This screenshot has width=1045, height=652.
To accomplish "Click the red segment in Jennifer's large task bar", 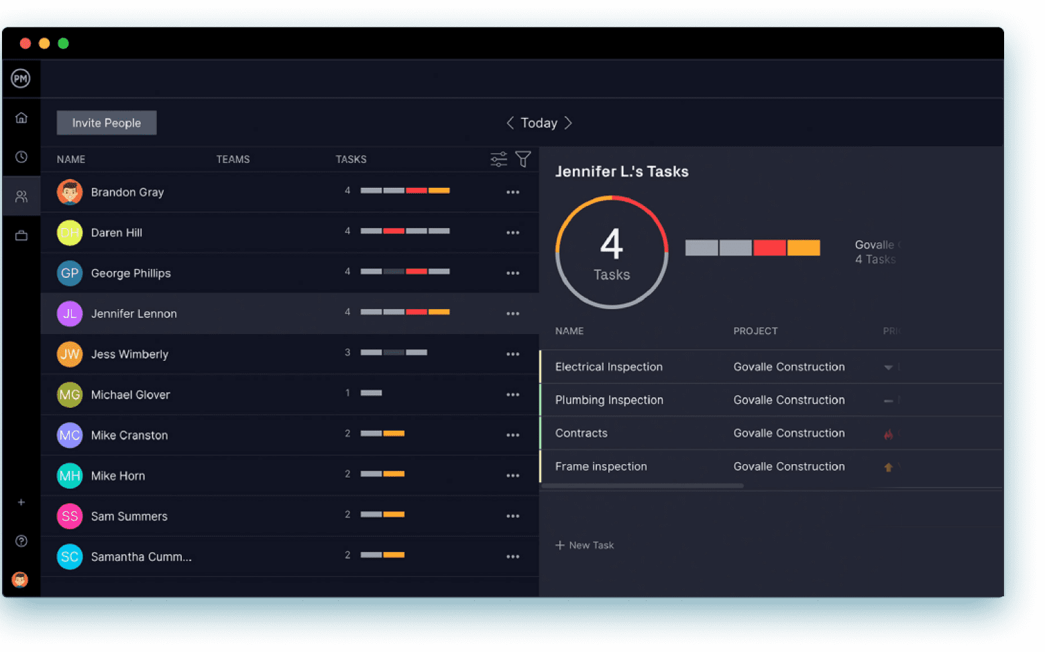I will click(x=769, y=248).
